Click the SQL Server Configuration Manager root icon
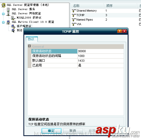141x139 pixels. coord(3,5)
